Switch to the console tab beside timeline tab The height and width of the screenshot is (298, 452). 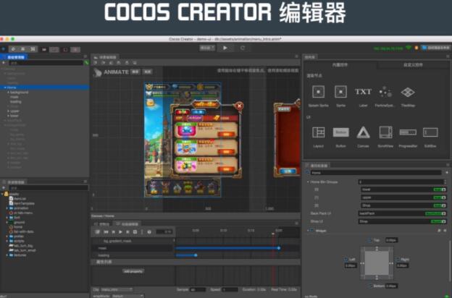pos(101,223)
